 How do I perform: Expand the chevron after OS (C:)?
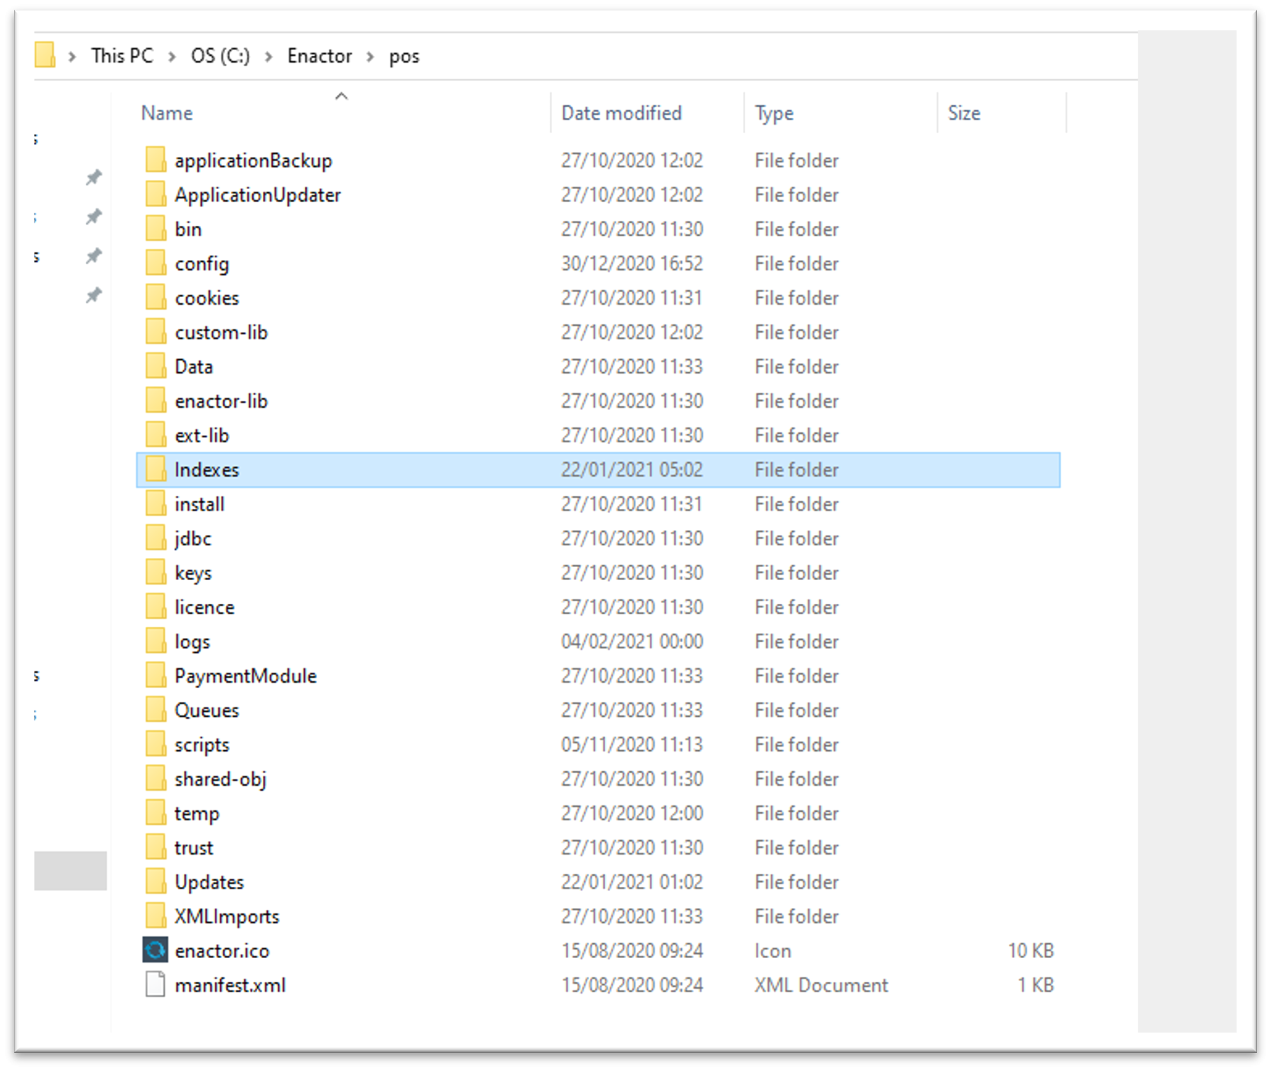click(x=268, y=56)
